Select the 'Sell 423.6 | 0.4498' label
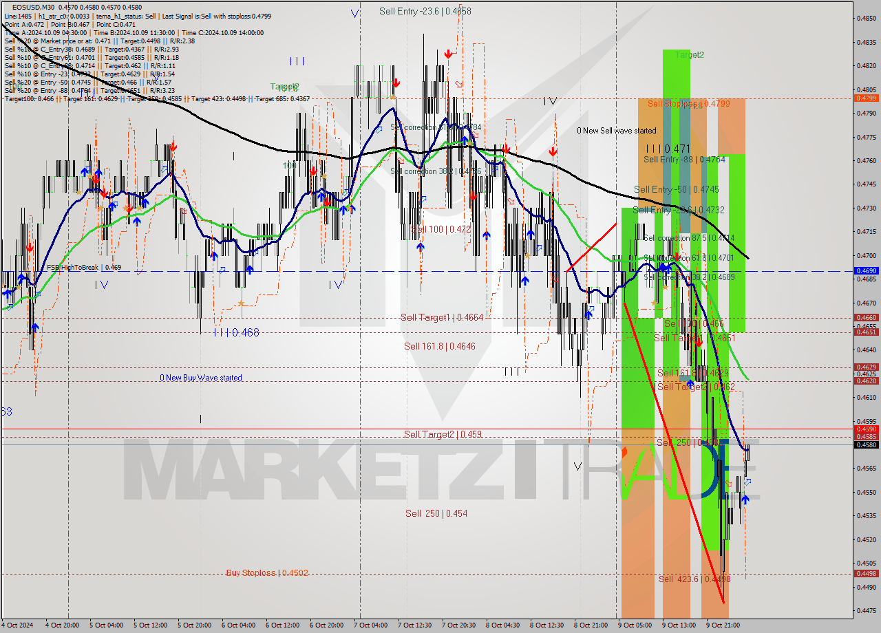The width and height of the screenshot is (881, 633). coord(694,579)
